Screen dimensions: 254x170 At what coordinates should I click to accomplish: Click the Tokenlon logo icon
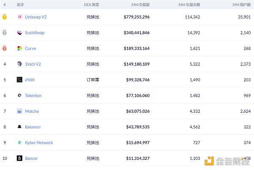(x=19, y=95)
